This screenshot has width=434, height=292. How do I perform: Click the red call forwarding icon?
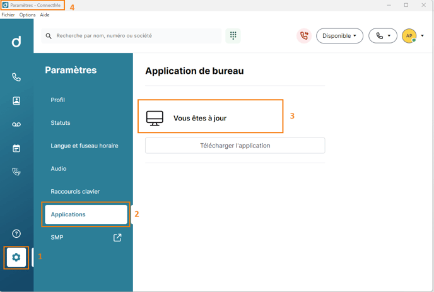[x=304, y=36]
